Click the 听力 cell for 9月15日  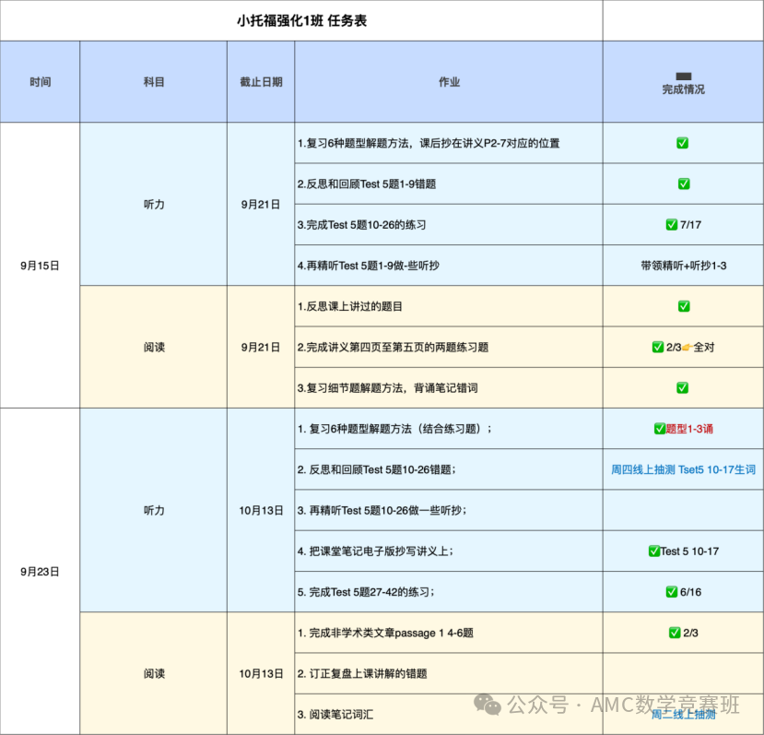pos(154,204)
